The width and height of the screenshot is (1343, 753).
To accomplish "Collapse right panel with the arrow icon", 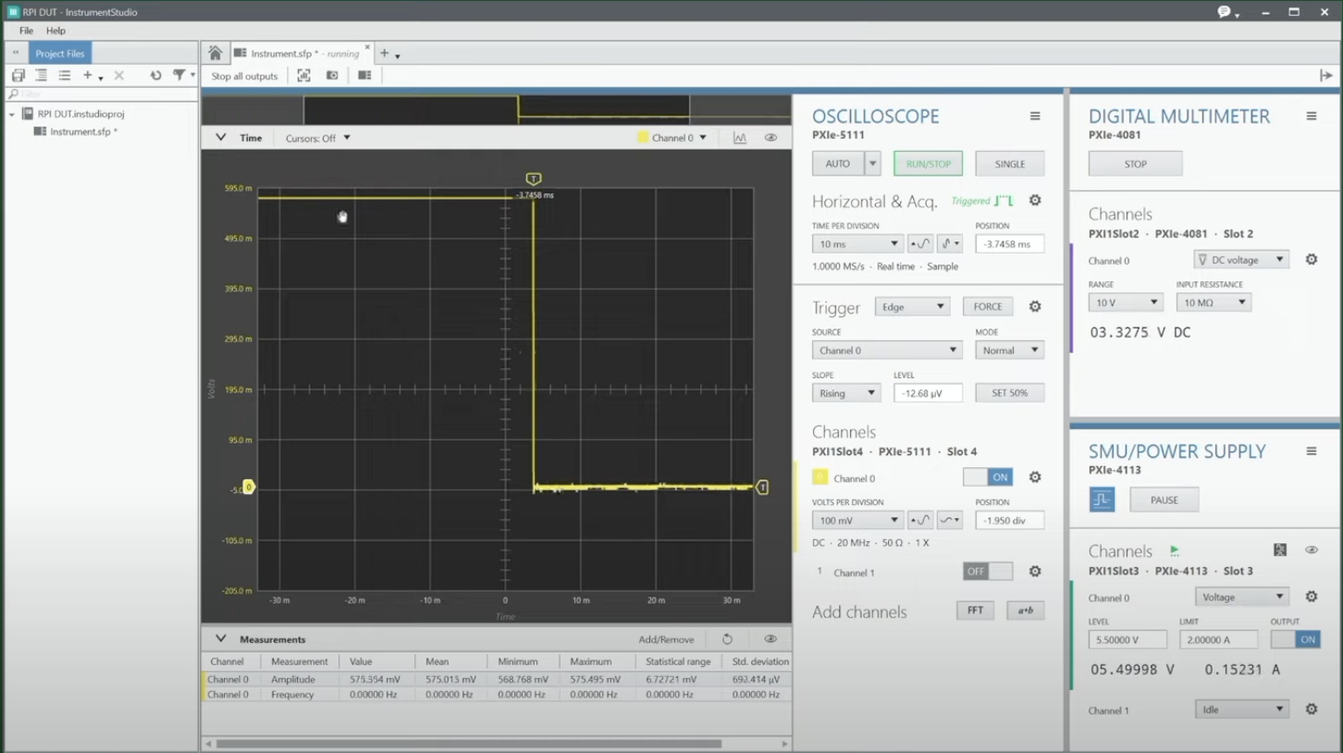I will (x=1325, y=76).
